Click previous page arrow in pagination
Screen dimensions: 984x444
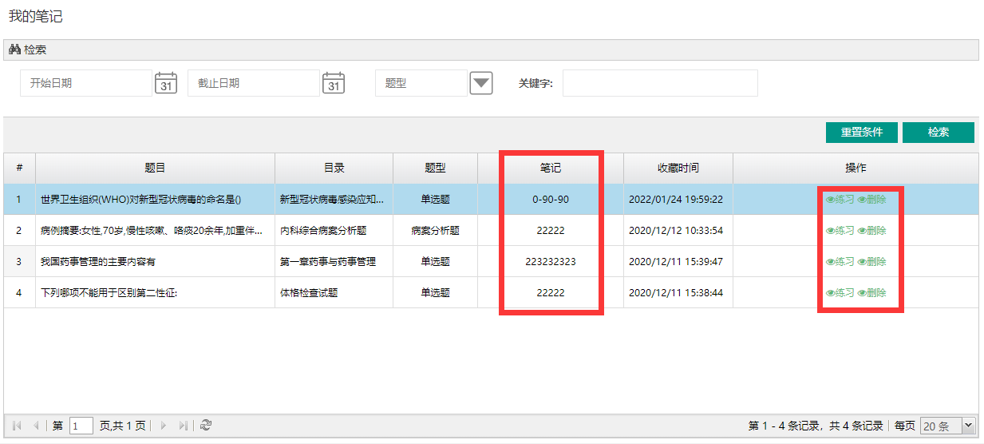pos(36,426)
